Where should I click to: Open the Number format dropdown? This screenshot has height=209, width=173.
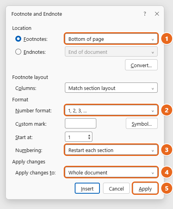coord(111,110)
